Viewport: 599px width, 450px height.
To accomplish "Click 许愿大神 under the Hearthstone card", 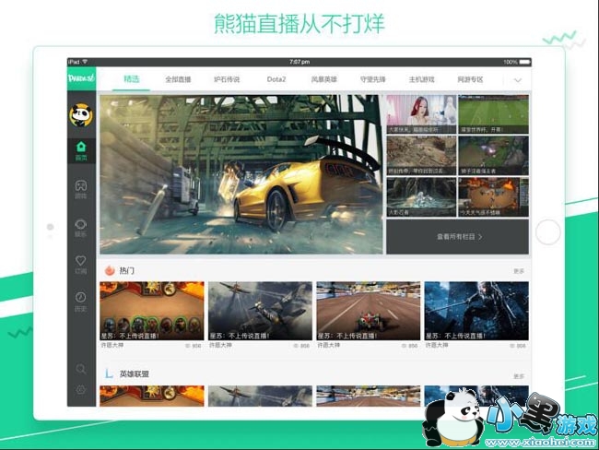I will tap(112, 345).
